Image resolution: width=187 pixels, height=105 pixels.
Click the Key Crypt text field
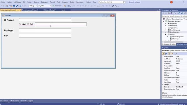tap(45, 30)
